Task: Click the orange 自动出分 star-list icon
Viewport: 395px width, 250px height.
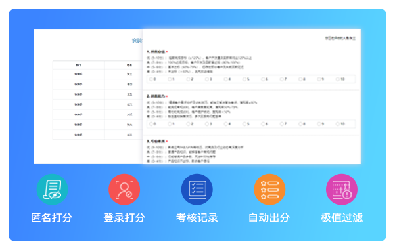Action: (269, 190)
